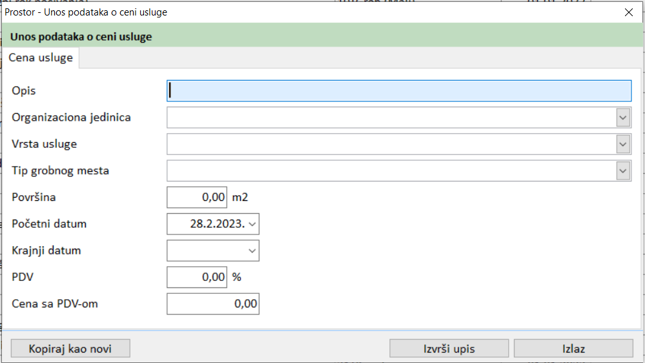645x363 pixels.
Task: Click the percent sign beside PDV field
Action: 236,277
